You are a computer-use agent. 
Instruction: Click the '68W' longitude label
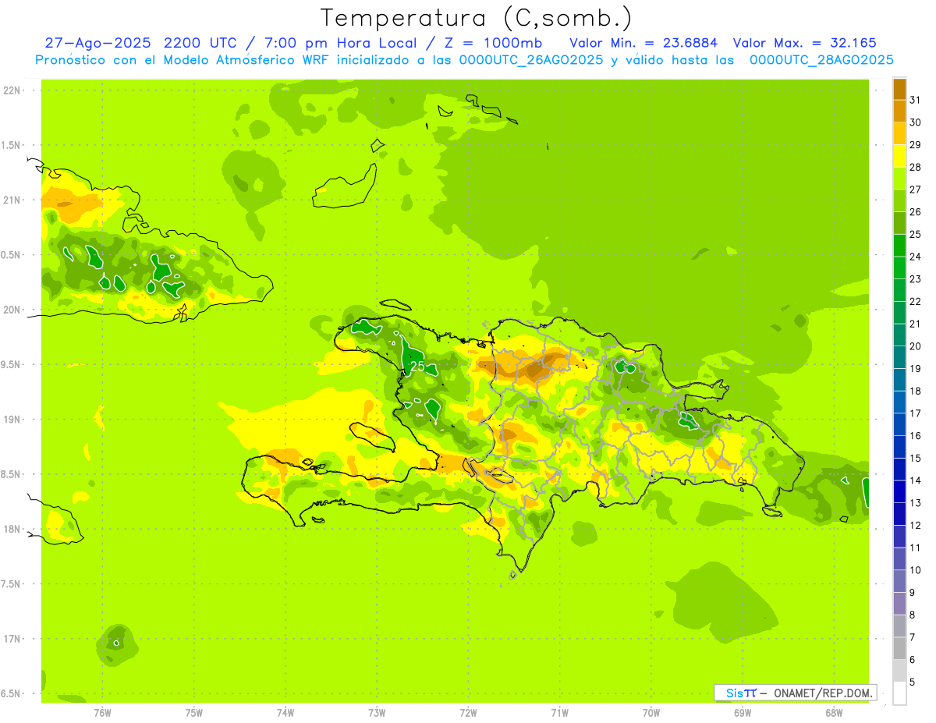(834, 713)
